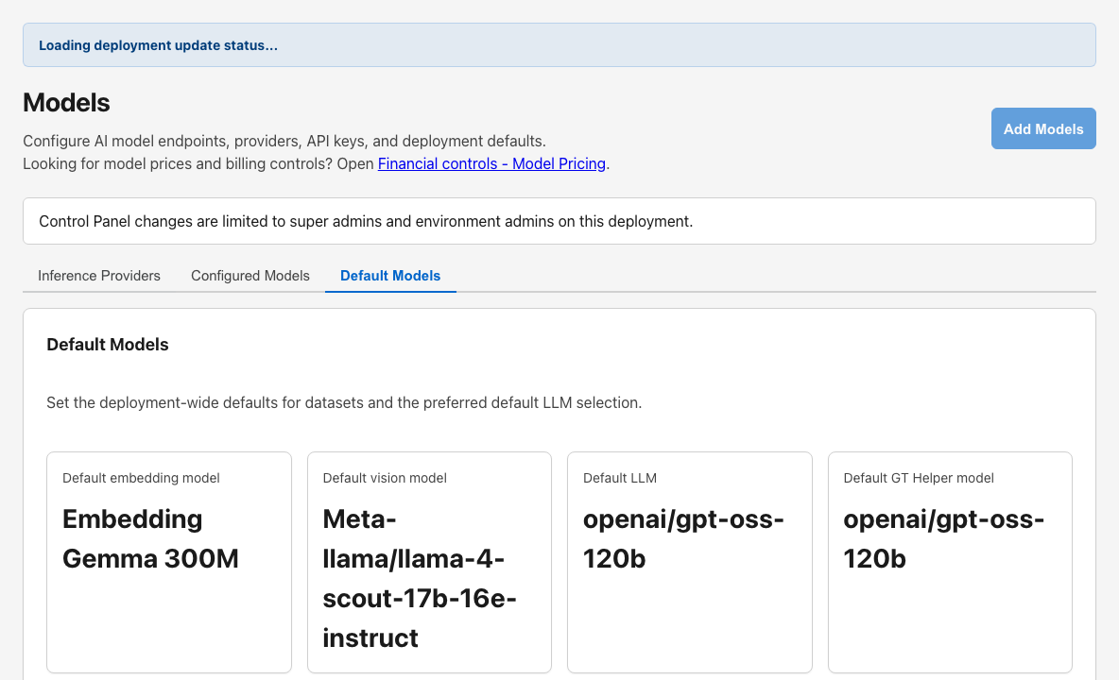Click the 'Default Models' section heading
Viewport: 1119px width, 680px height.
108,345
